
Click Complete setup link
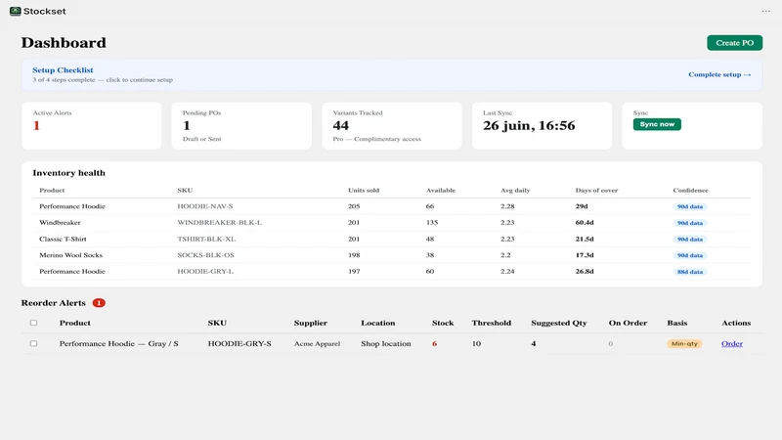pyautogui.click(x=719, y=74)
